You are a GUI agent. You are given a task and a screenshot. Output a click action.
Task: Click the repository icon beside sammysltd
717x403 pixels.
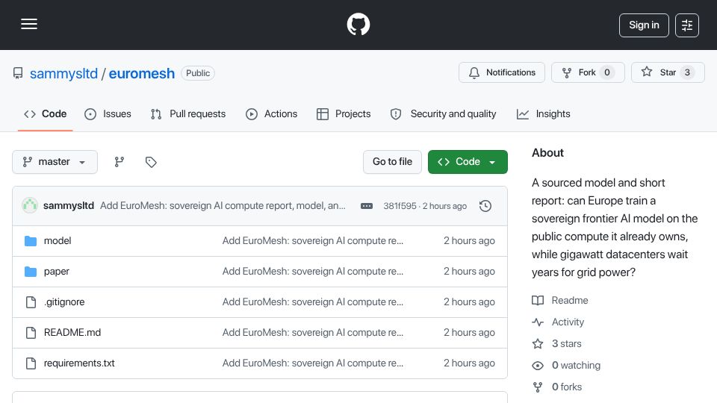(x=18, y=73)
